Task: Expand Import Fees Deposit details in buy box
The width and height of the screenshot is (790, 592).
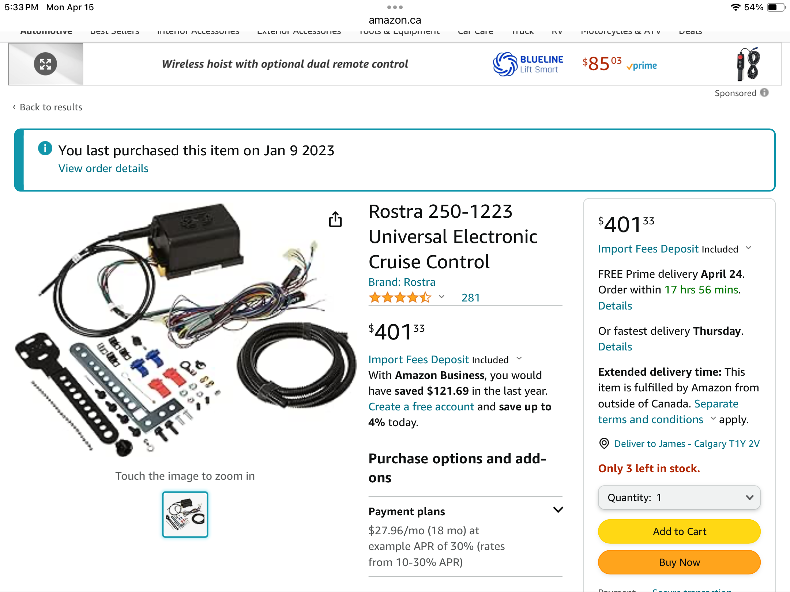Action: pyautogui.click(x=749, y=248)
